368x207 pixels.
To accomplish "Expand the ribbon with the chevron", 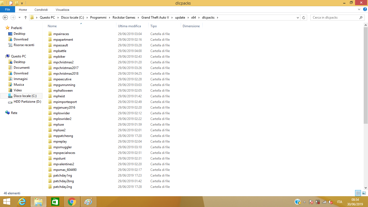I will [x=359, y=9].
